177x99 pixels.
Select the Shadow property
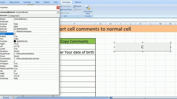29,66
